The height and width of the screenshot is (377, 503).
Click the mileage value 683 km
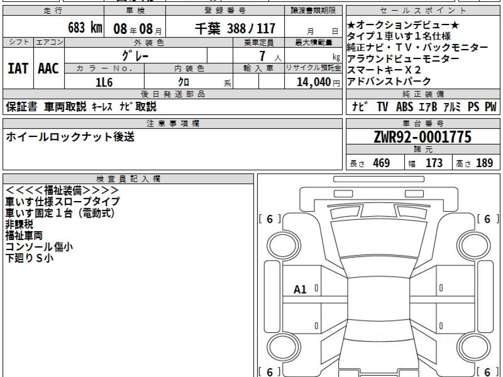(85, 28)
